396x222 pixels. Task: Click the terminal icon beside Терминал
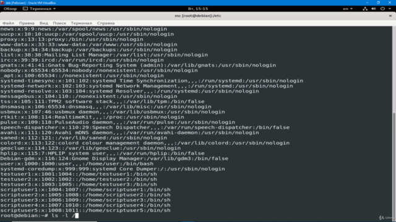coord(25,9)
